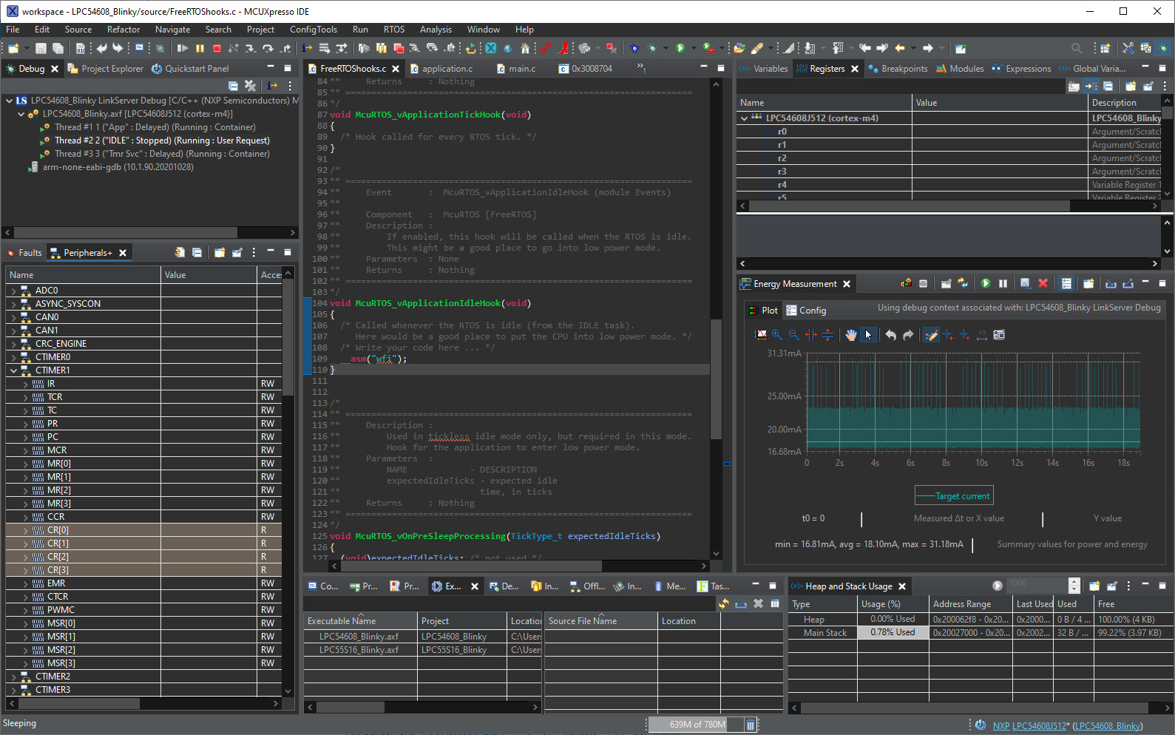
Task: Start energy measurement with green play icon
Action: pos(986,283)
